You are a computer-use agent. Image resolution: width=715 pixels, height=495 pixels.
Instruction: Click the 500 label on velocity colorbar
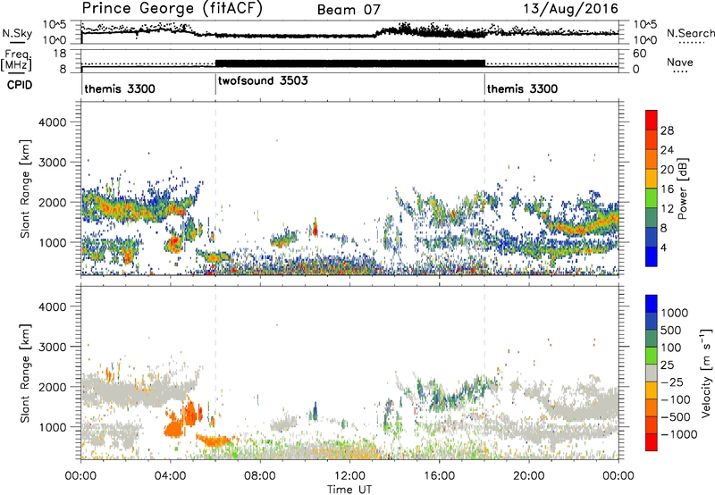point(673,330)
